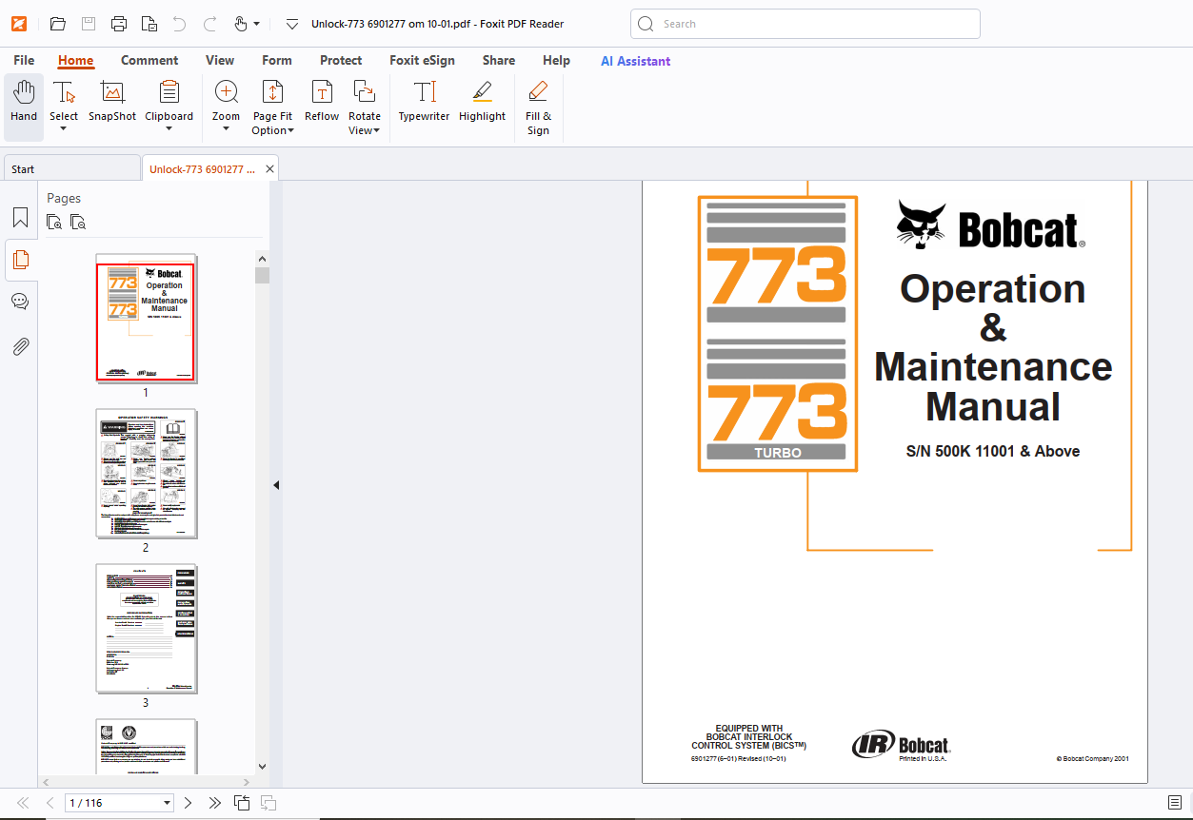1193x820 pixels.
Task: Launch the AI Assistant
Action: click(x=635, y=61)
